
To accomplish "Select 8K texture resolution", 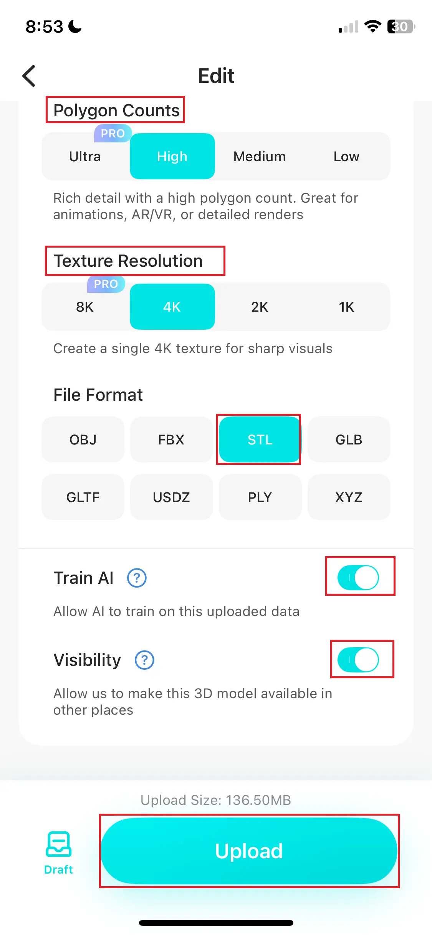I will click(85, 307).
